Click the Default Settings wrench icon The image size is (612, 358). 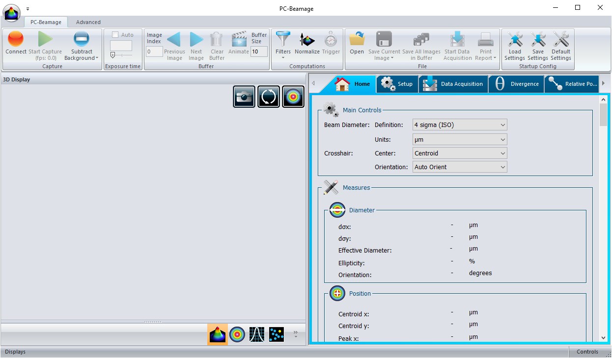(561, 46)
